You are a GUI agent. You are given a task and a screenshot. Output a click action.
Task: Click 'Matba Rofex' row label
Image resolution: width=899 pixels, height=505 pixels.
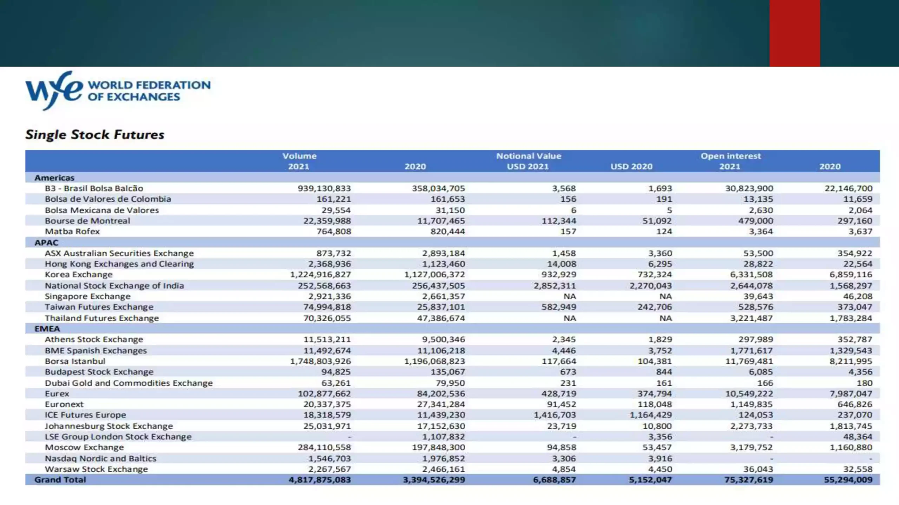coord(72,231)
